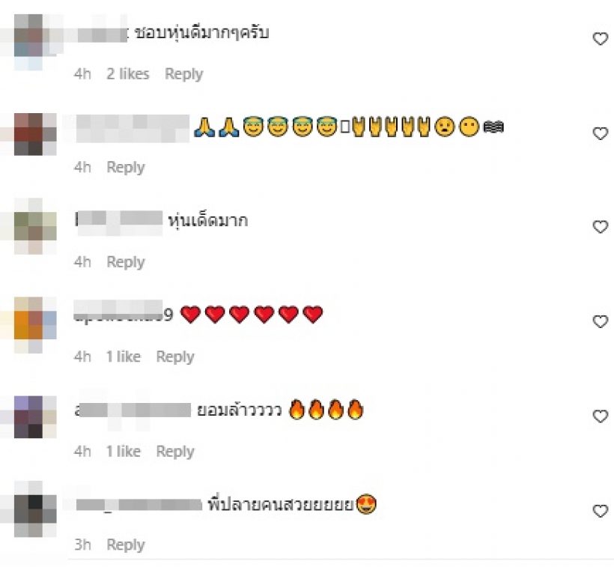
Task: View '2 likes' on the first comment
Action: pyautogui.click(x=127, y=74)
